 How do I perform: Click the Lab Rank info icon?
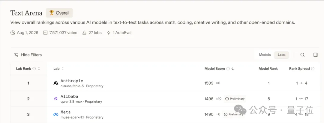point(34,69)
